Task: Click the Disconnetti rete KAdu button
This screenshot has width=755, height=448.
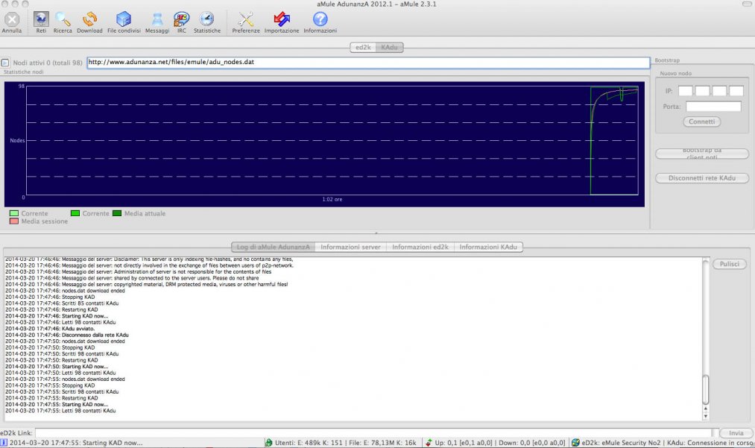Action: coord(702,177)
